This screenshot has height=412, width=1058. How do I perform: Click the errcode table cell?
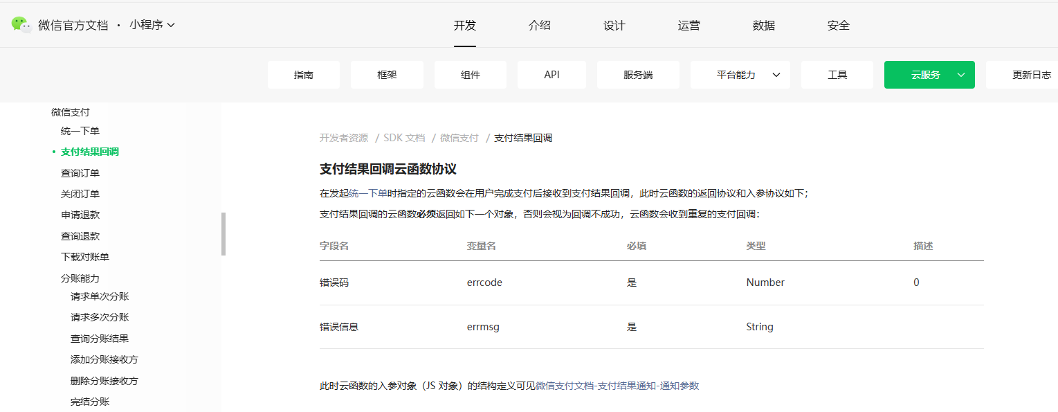(484, 283)
